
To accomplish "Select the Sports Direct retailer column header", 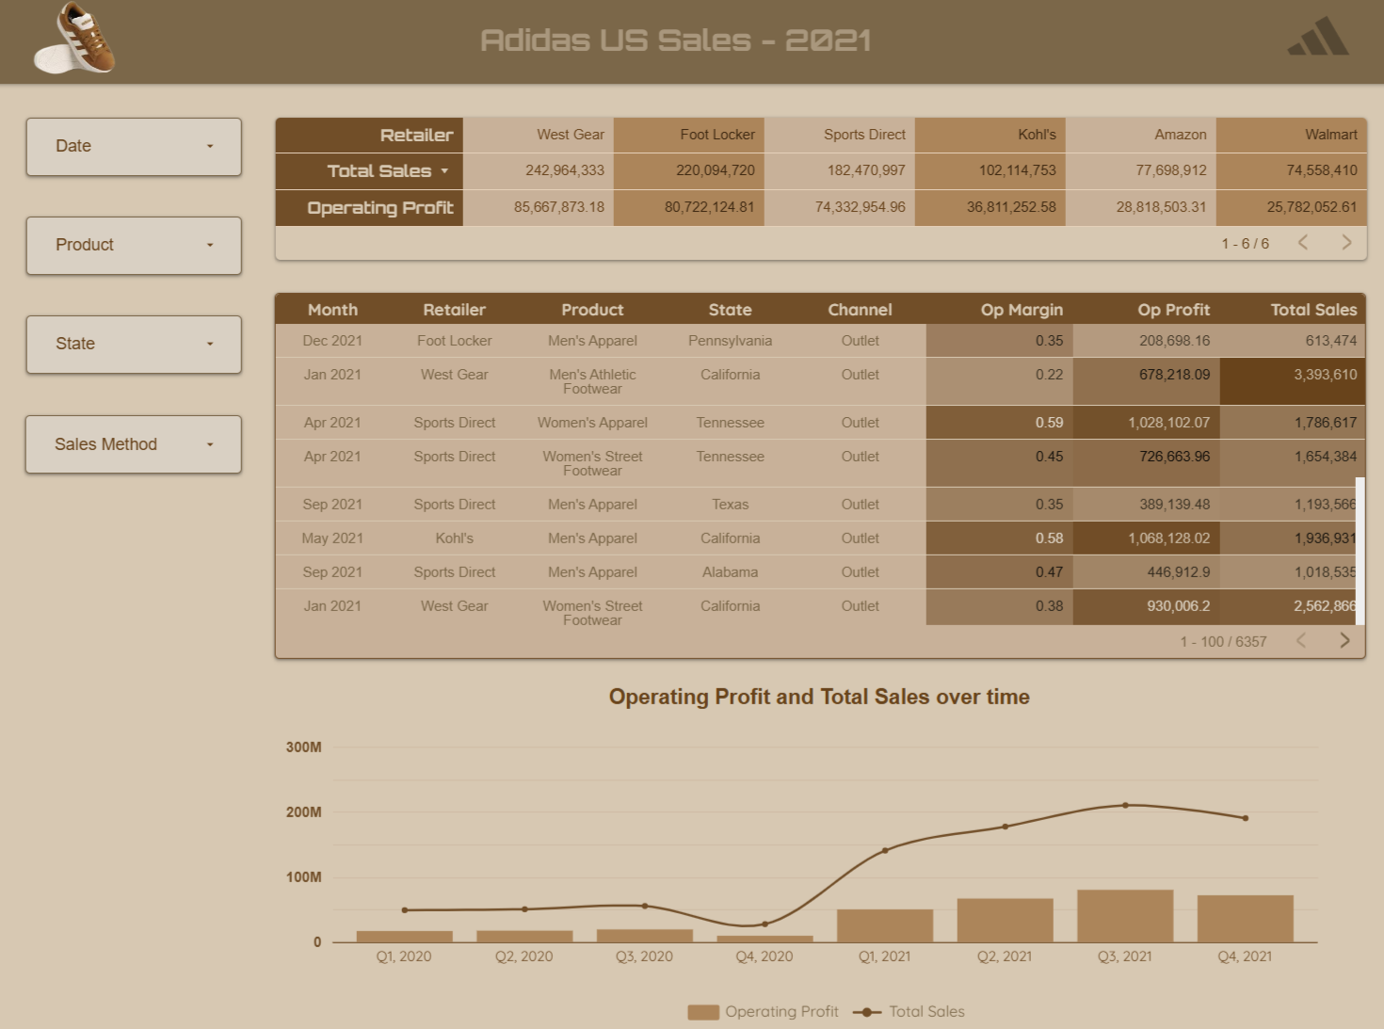I will coord(839,135).
